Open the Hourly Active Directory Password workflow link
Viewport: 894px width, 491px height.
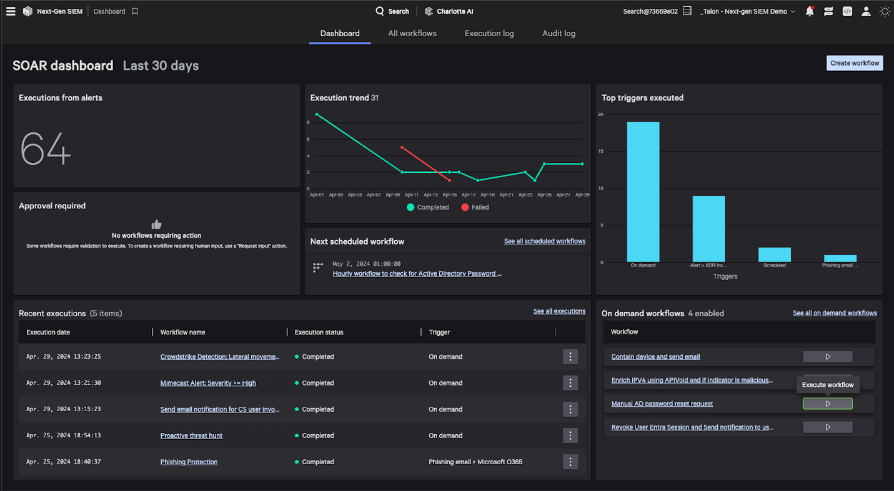[416, 273]
